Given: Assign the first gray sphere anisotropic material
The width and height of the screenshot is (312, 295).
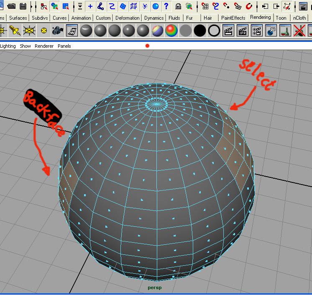Looking at the screenshot, I should point(86,31).
